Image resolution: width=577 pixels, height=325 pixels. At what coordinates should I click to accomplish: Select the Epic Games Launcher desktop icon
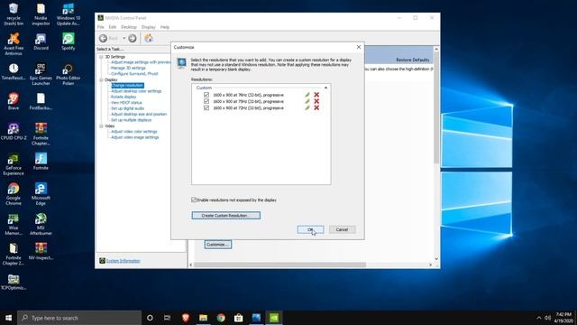coord(41,74)
